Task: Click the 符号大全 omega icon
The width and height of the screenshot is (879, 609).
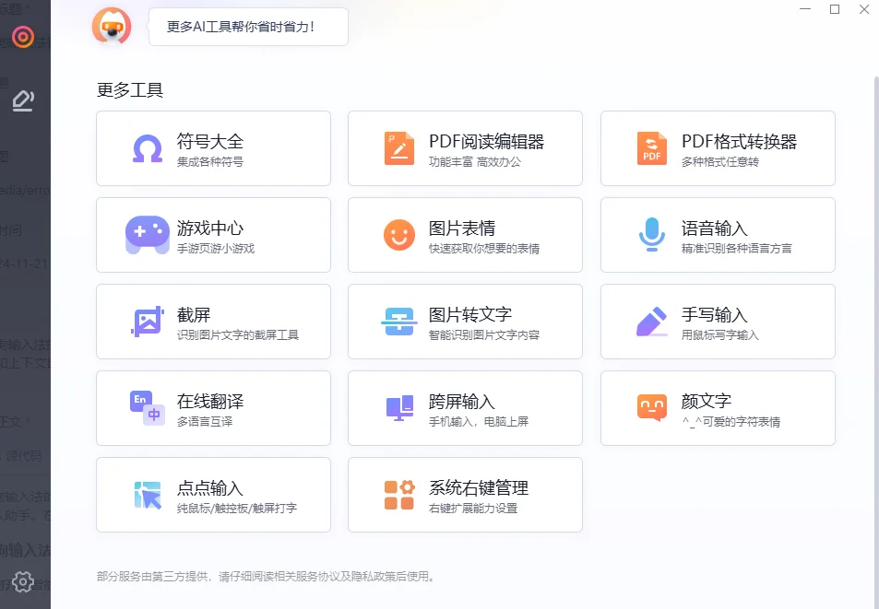Action: [x=148, y=148]
